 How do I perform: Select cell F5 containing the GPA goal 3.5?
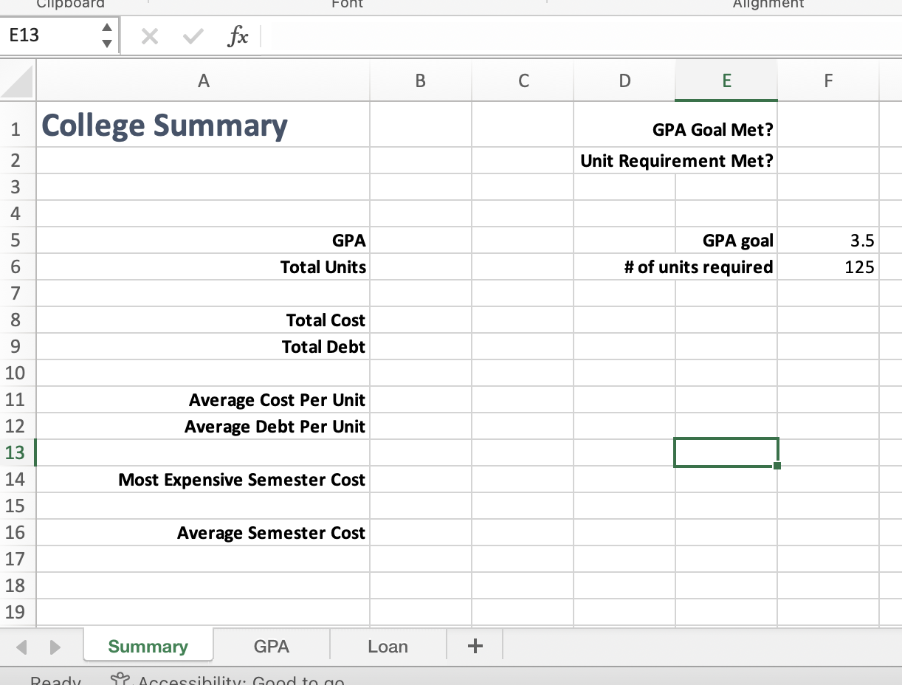click(827, 240)
